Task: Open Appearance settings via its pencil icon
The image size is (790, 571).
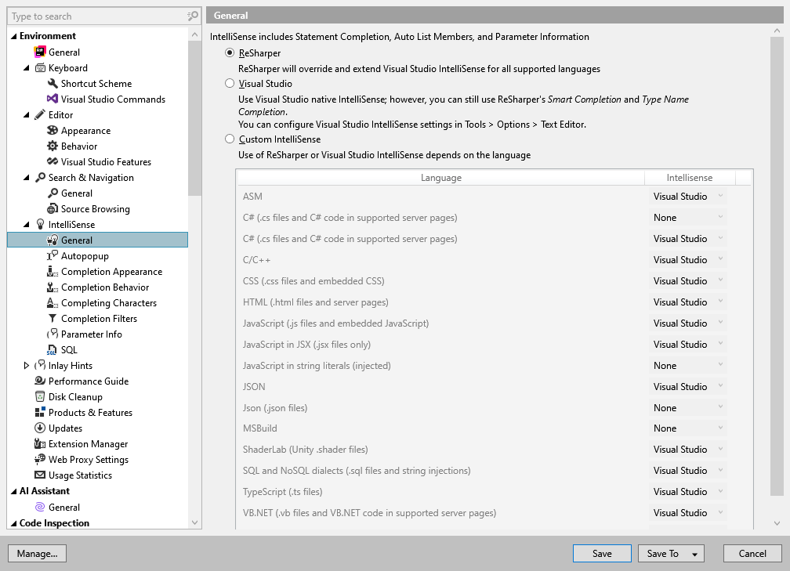Action: 52,130
